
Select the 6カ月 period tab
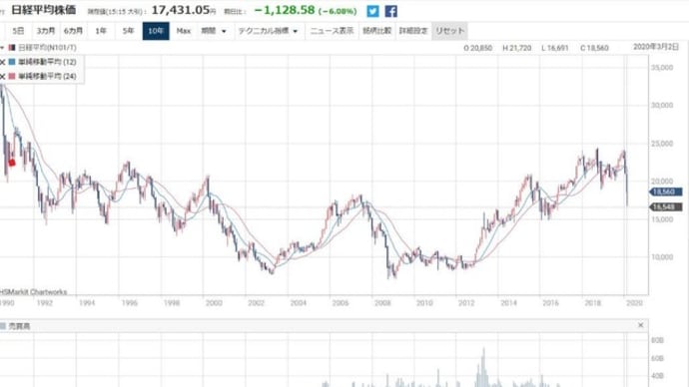click(73, 31)
